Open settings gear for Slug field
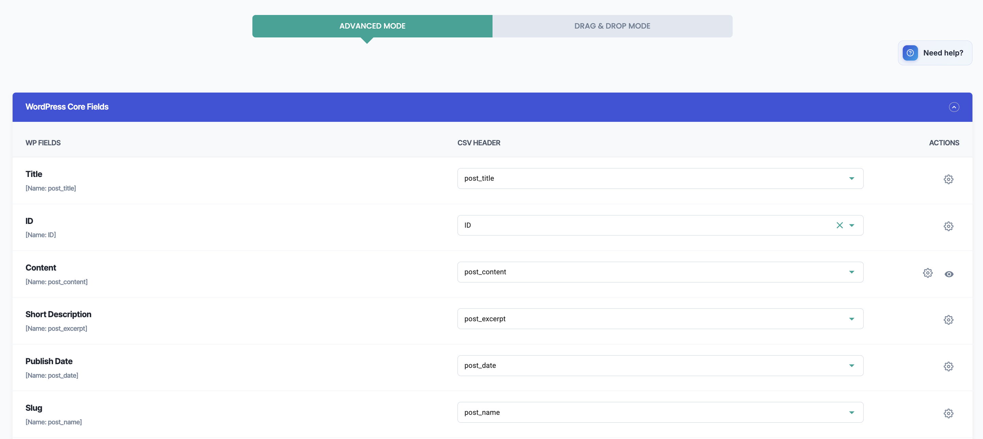Image resolution: width=983 pixels, height=439 pixels. click(x=948, y=413)
